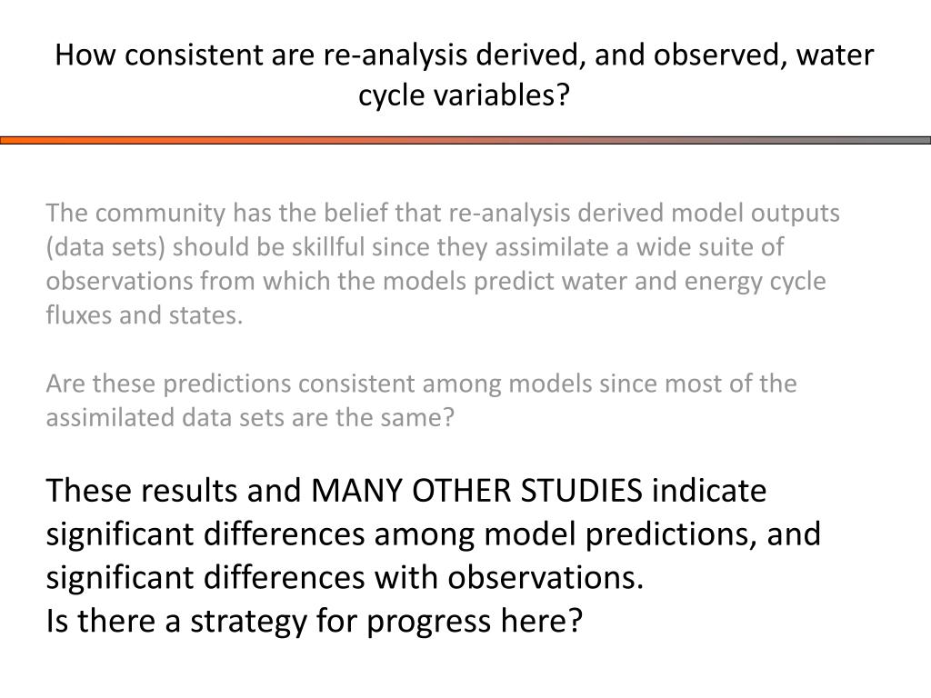Click the grayed line 'The community has the belief'

(x=443, y=213)
